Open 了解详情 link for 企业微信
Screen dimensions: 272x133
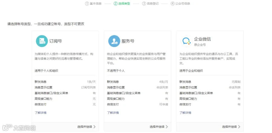point(185,113)
